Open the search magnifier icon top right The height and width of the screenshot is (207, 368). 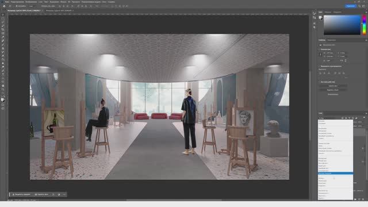(x=359, y=6)
